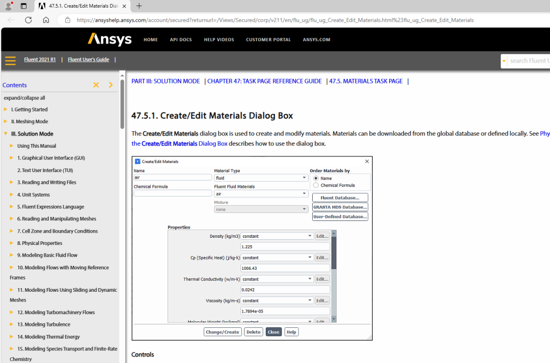Click the Fluent 2021 R1 link
Image resolution: width=550 pixels, height=363 pixels.
tap(40, 60)
